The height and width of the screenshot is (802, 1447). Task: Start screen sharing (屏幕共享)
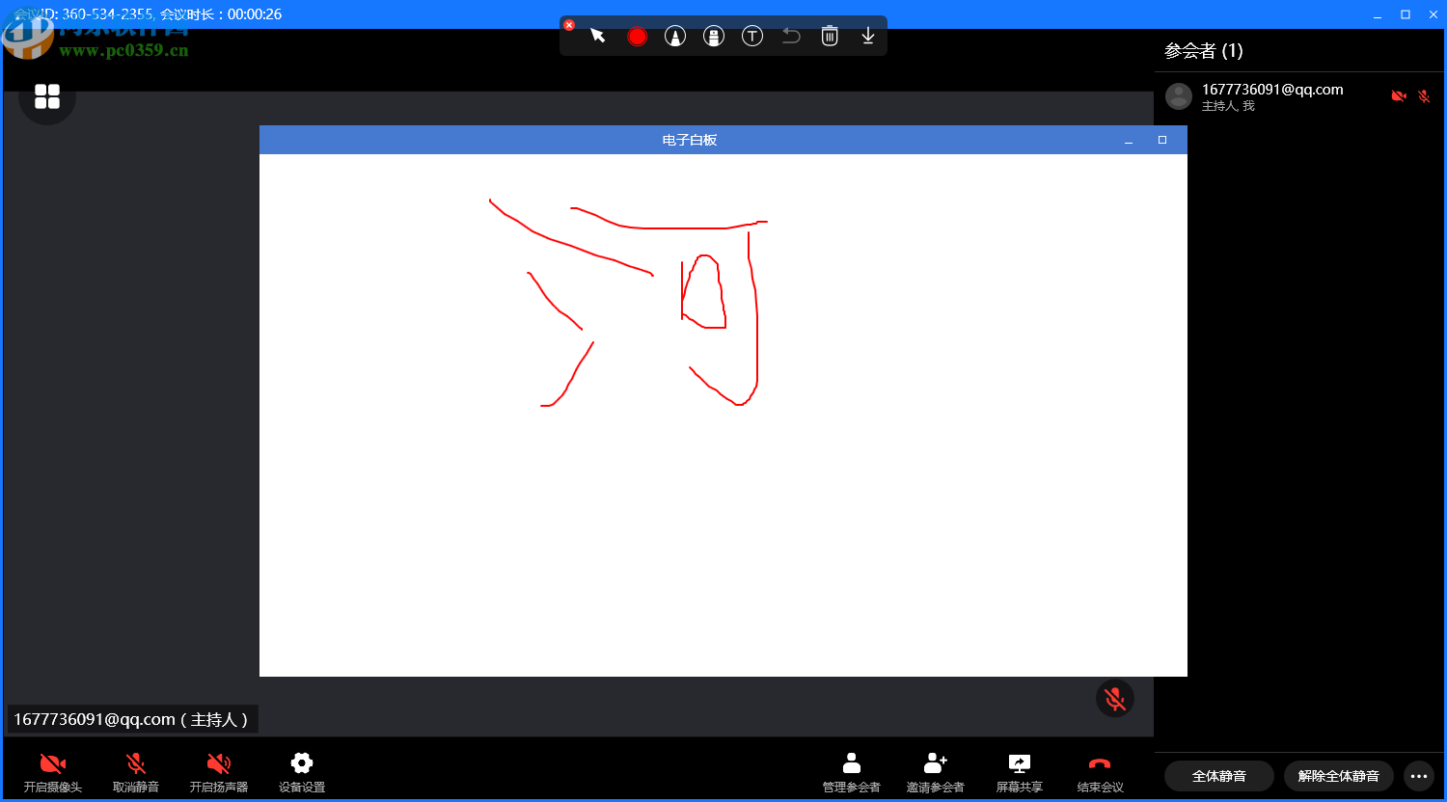(1020, 773)
